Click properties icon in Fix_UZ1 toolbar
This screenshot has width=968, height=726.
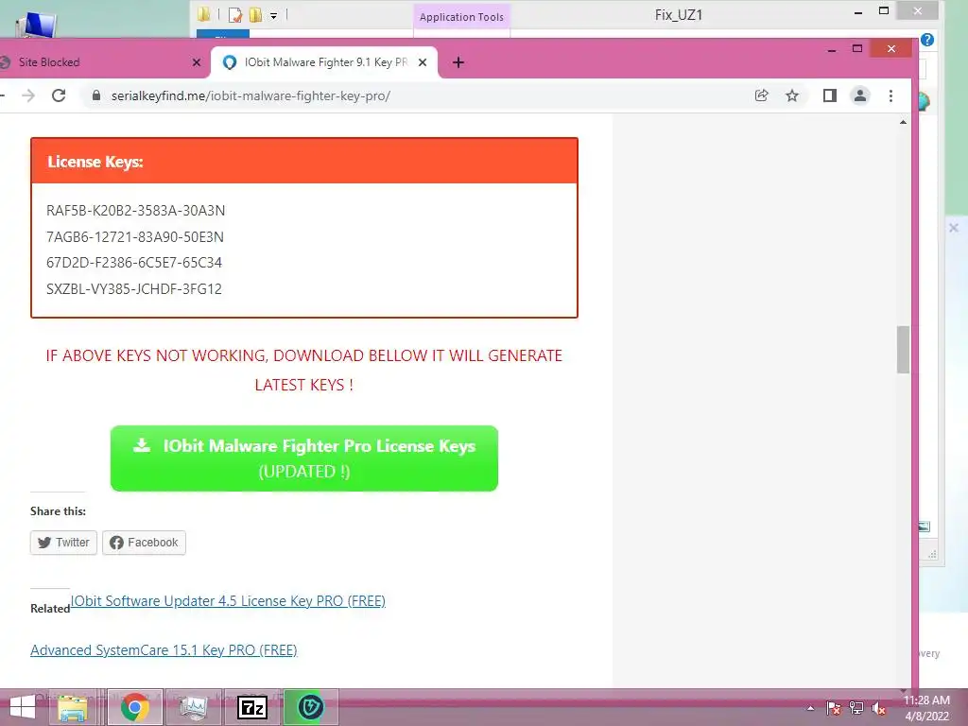coord(235,15)
